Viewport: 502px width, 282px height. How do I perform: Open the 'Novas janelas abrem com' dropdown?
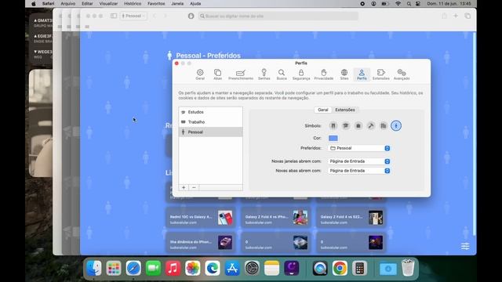pos(359,161)
